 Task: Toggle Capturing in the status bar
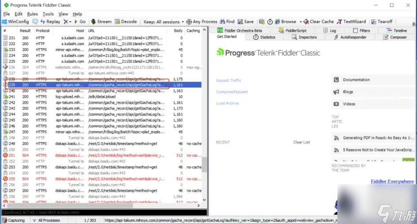click(14, 220)
